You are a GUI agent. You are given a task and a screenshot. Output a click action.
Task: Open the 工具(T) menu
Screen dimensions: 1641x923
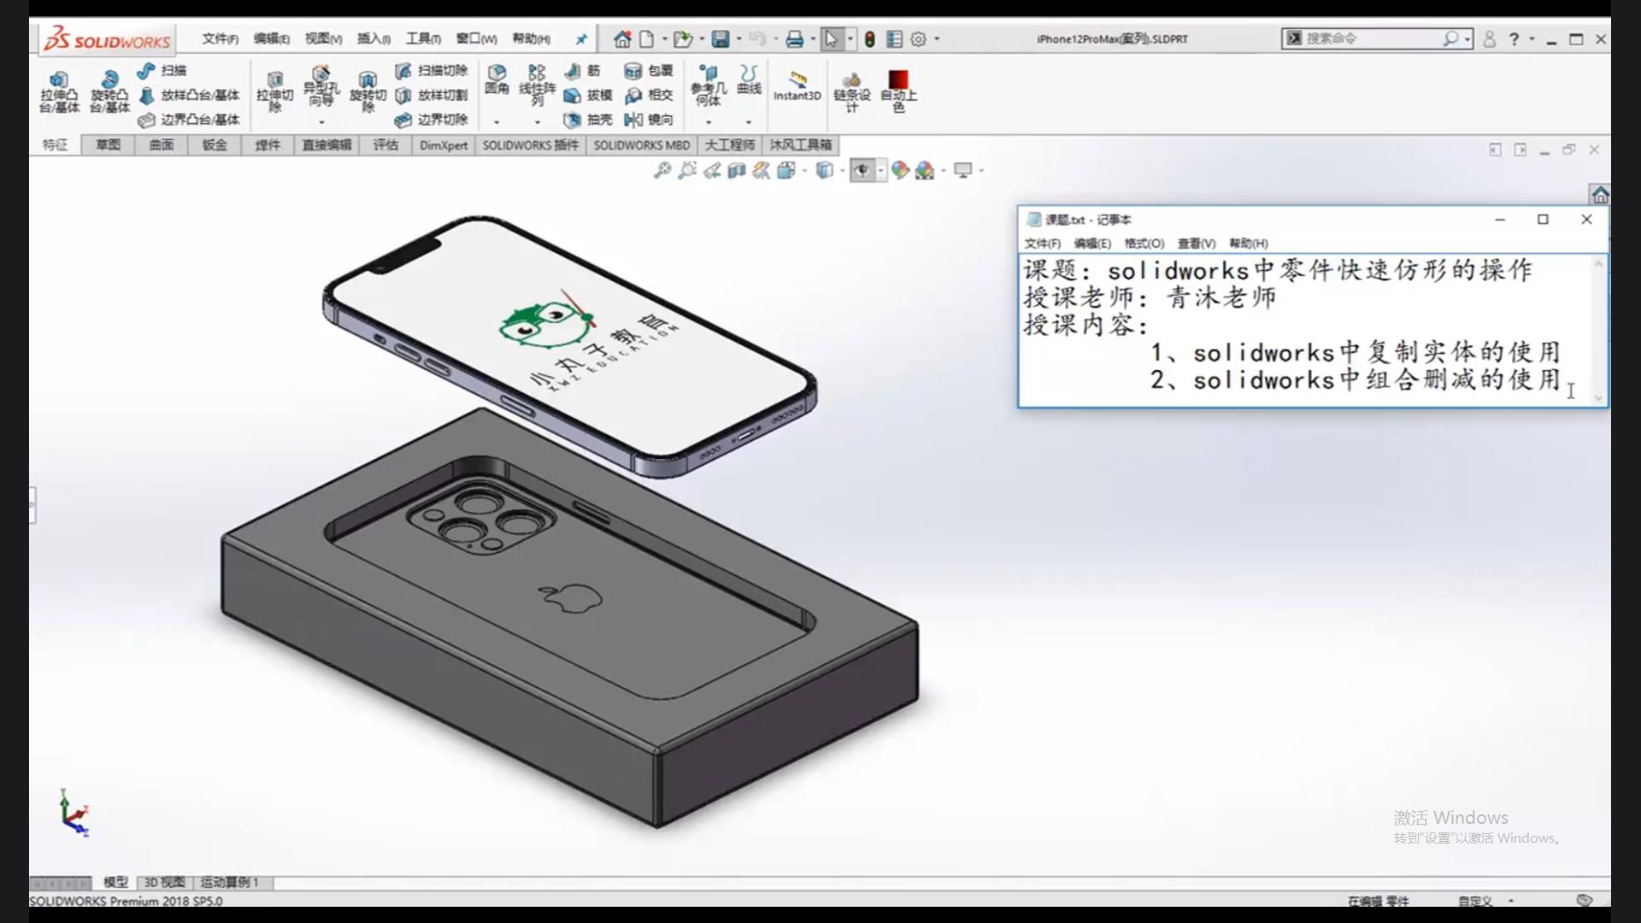[423, 38]
